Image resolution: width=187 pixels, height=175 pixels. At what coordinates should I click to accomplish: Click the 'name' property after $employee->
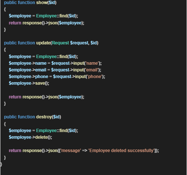(x=41, y=63)
